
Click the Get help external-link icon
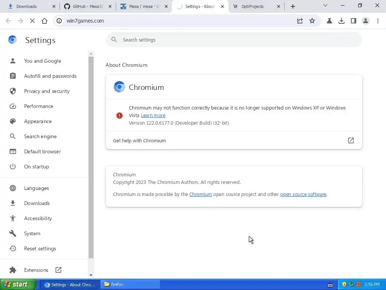(351, 140)
